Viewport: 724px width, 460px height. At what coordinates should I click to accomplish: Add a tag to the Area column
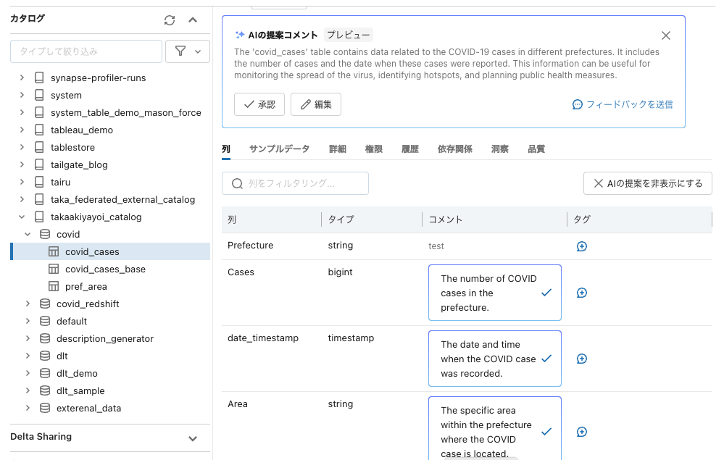click(581, 432)
